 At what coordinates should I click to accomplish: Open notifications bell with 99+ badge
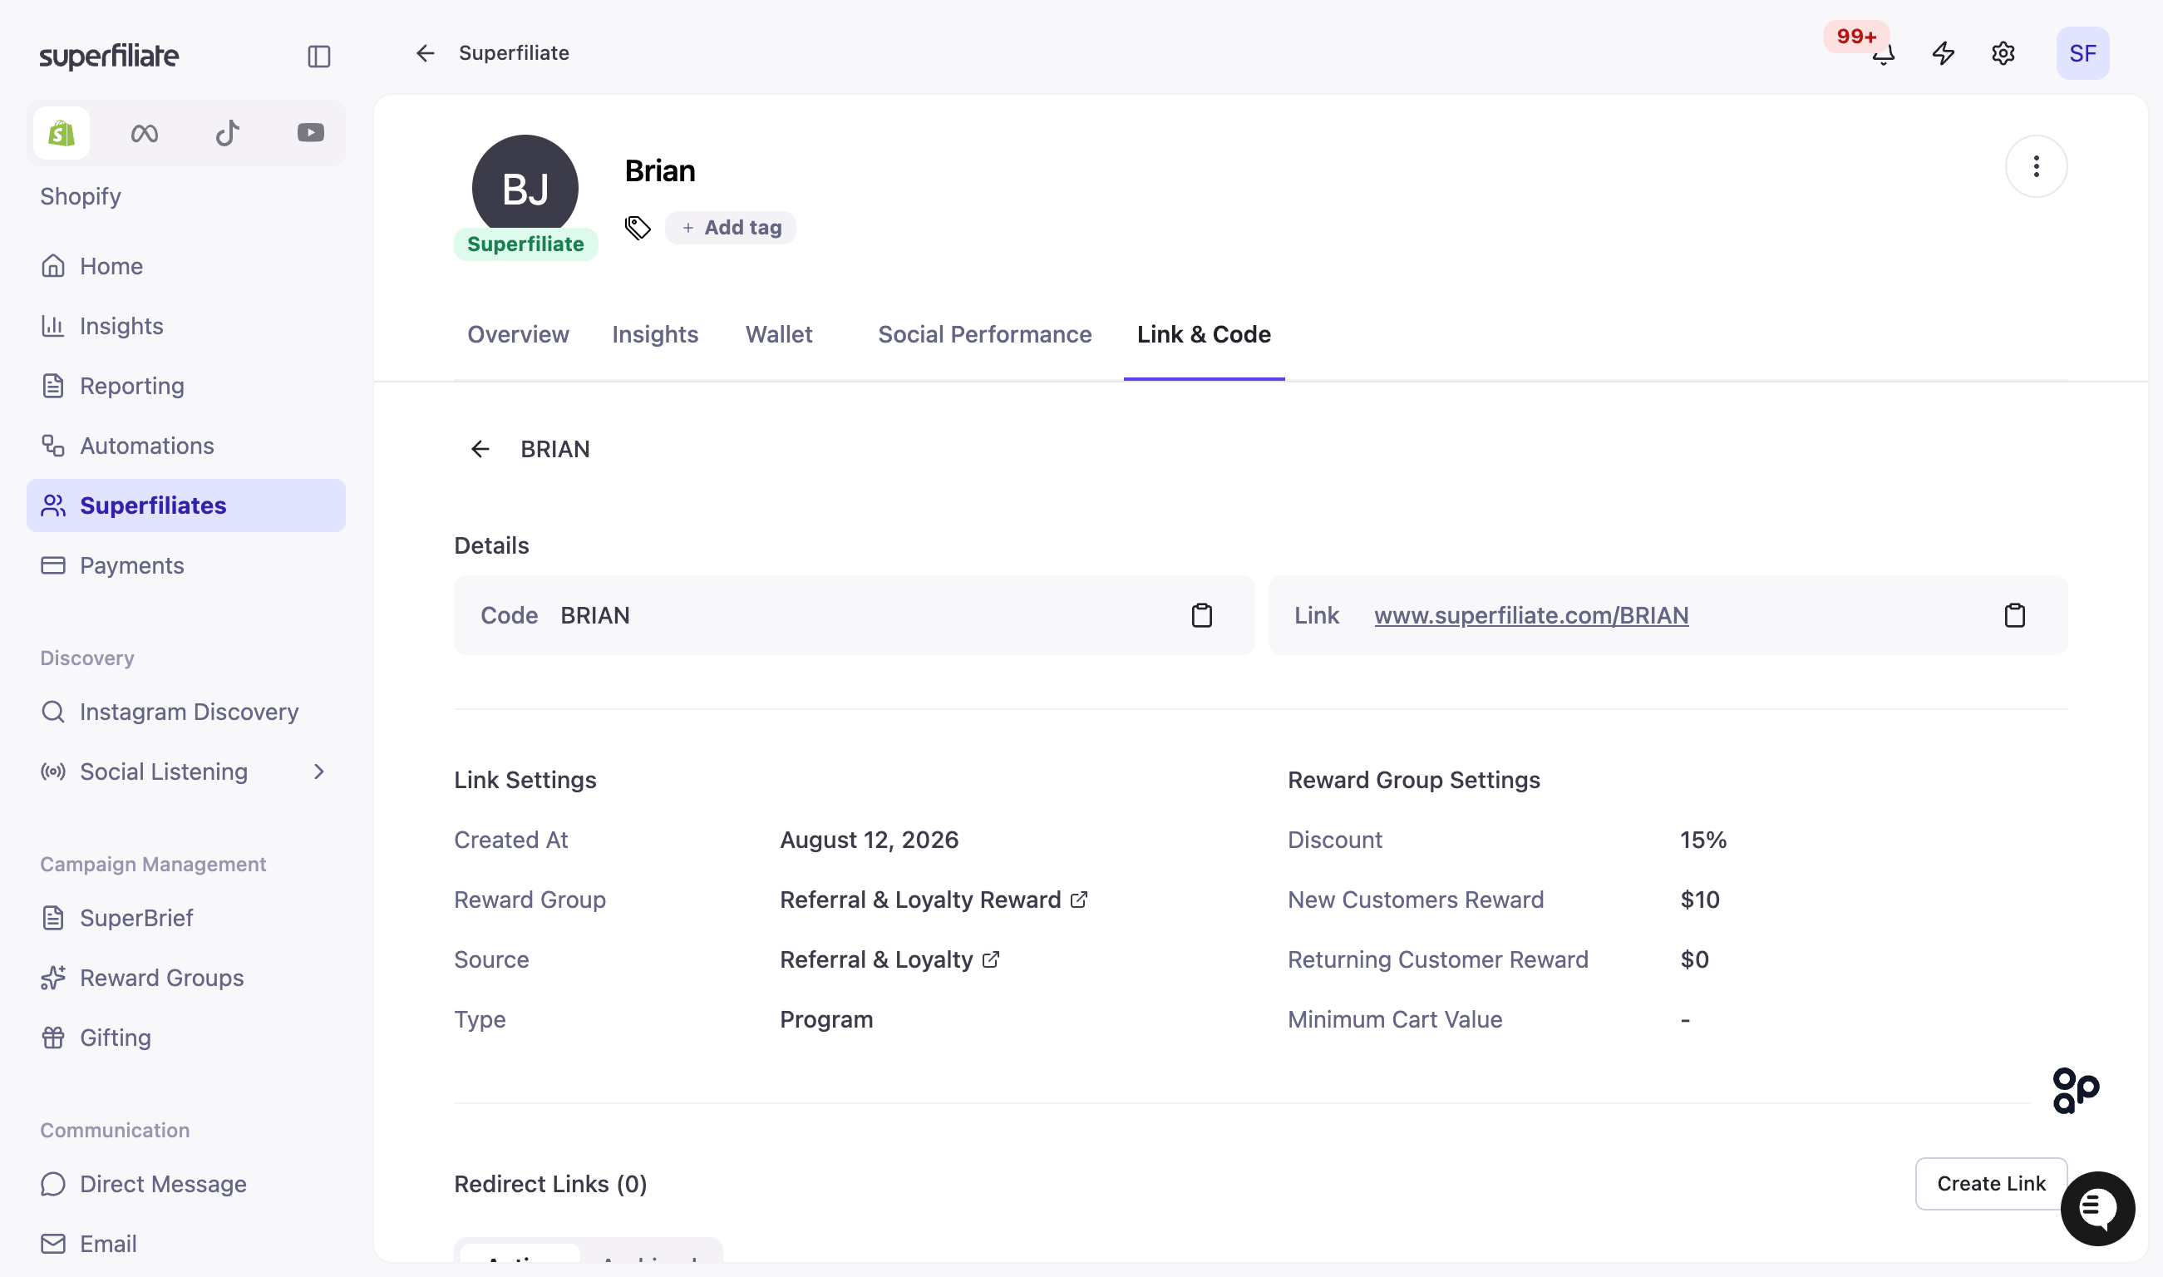[1884, 53]
